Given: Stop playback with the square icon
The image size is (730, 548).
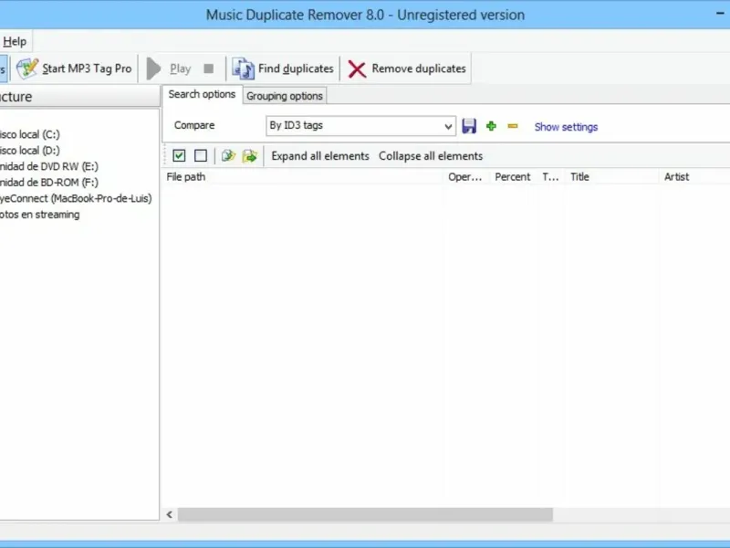Looking at the screenshot, I should click(x=209, y=68).
